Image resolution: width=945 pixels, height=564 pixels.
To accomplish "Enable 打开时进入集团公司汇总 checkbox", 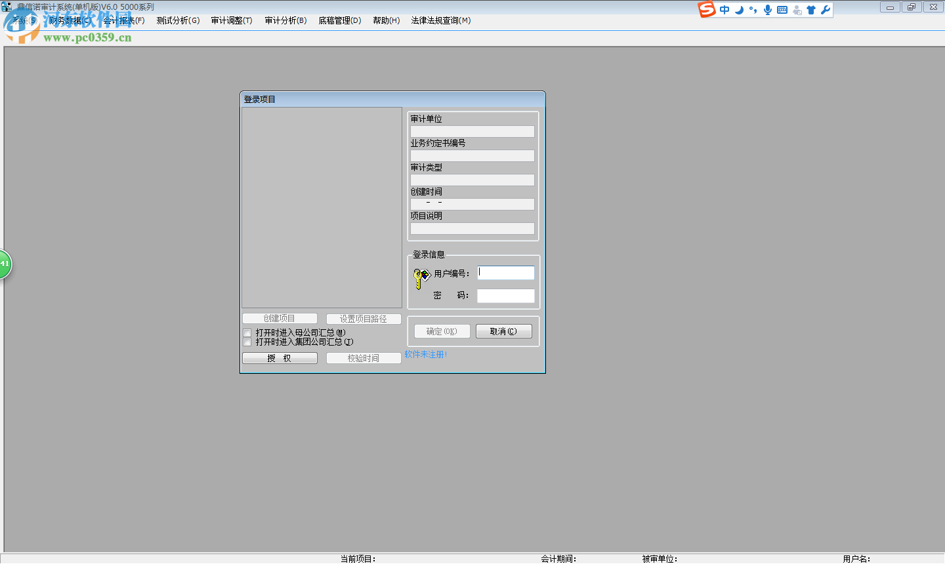I will pyautogui.click(x=247, y=342).
